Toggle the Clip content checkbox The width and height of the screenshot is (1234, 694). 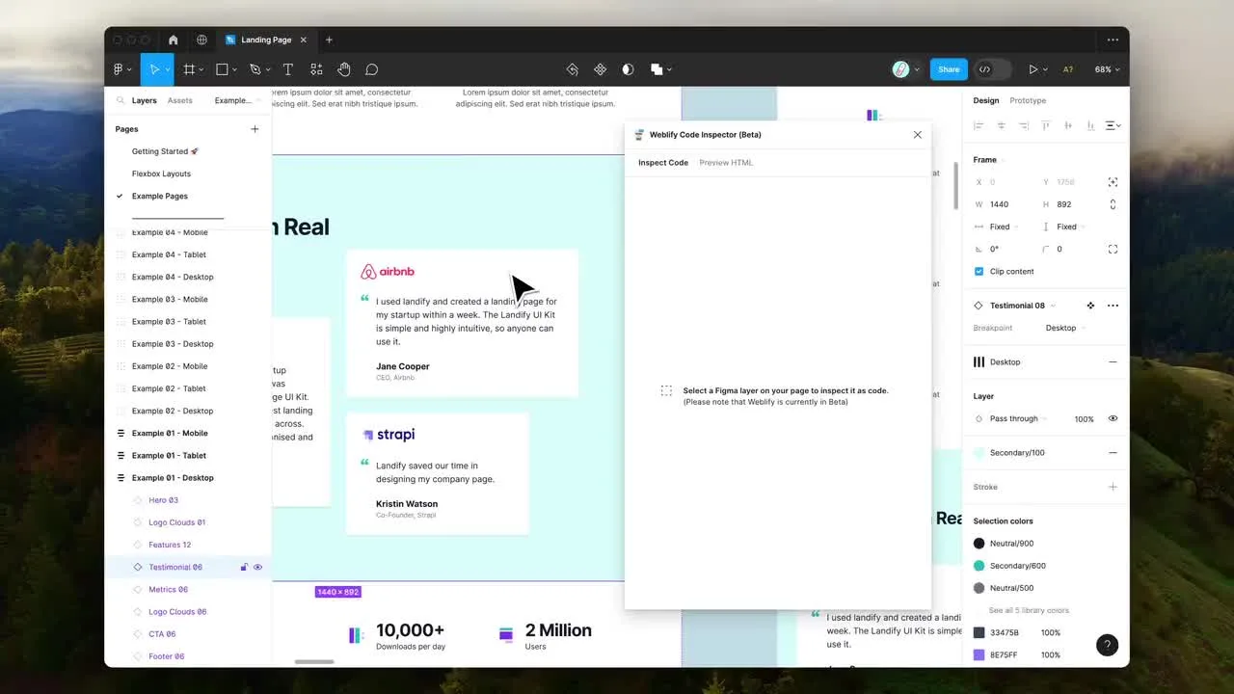[x=979, y=272]
